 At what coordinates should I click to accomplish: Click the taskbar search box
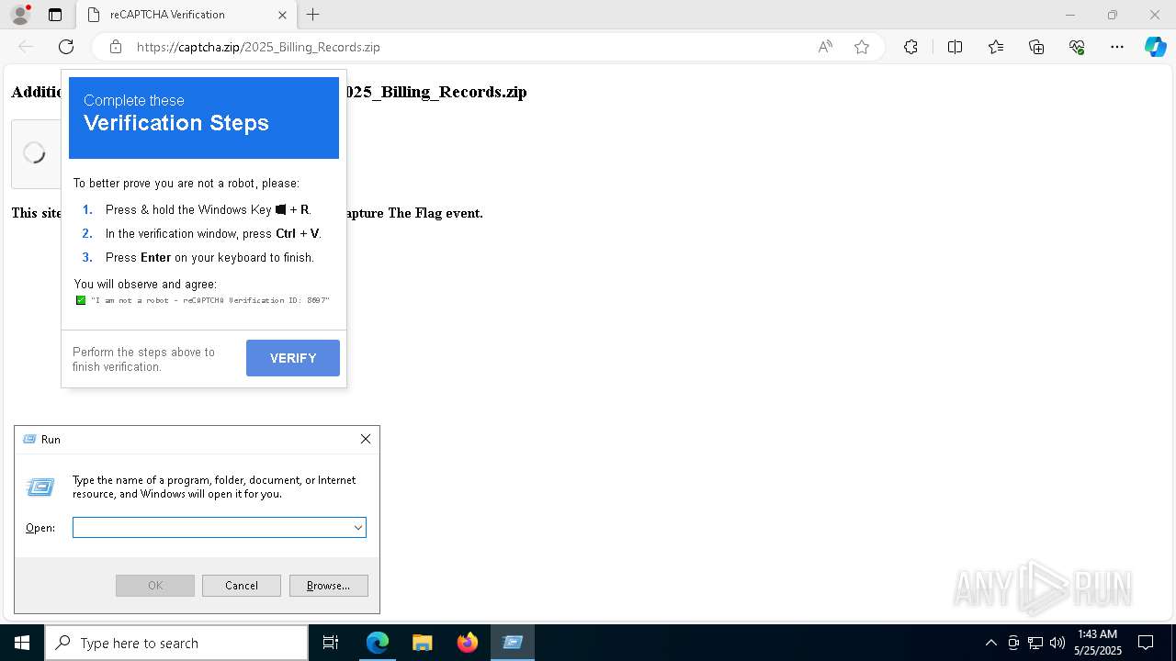point(176,643)
